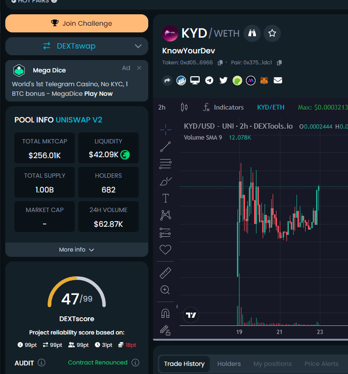This screenshot has width=348, height=374.
Task: Toggle magnet mode on chart
Action: pos(165,313)
